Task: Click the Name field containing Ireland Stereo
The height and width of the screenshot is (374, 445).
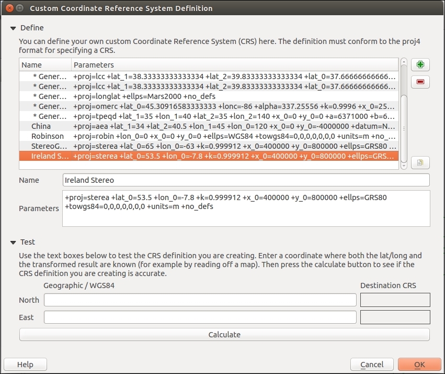Action: point(245,180)
